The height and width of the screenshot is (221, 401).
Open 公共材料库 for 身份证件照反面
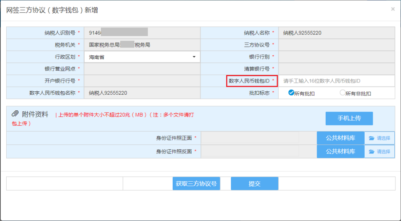click(340, 152)
